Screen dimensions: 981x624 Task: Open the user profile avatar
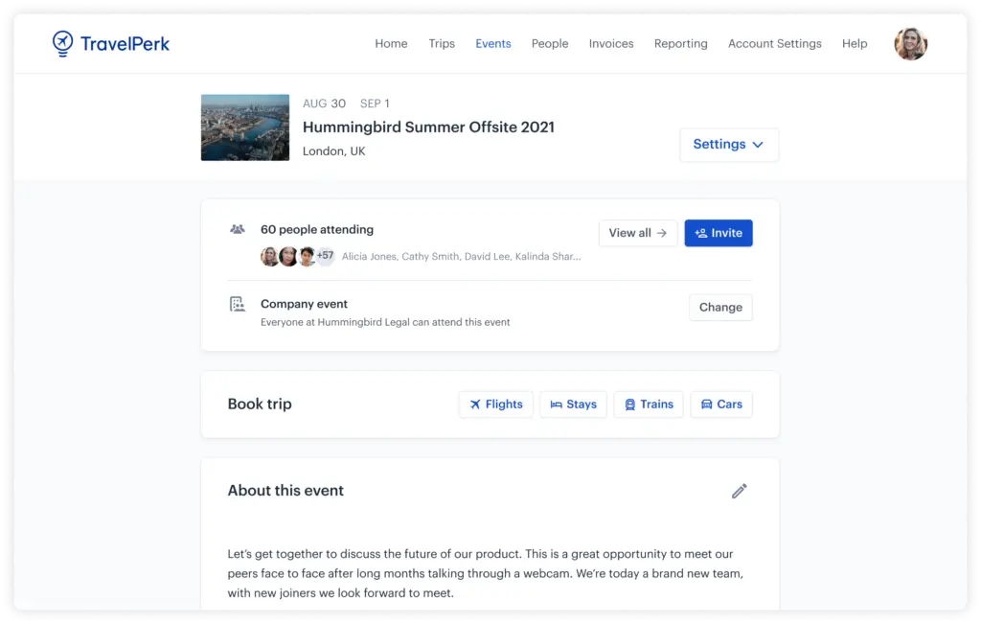pyautogui.click(x=910, y=44)
